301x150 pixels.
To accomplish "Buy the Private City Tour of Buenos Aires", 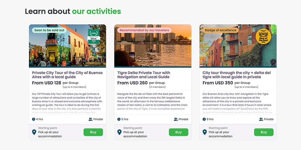I will click(93, 132).
